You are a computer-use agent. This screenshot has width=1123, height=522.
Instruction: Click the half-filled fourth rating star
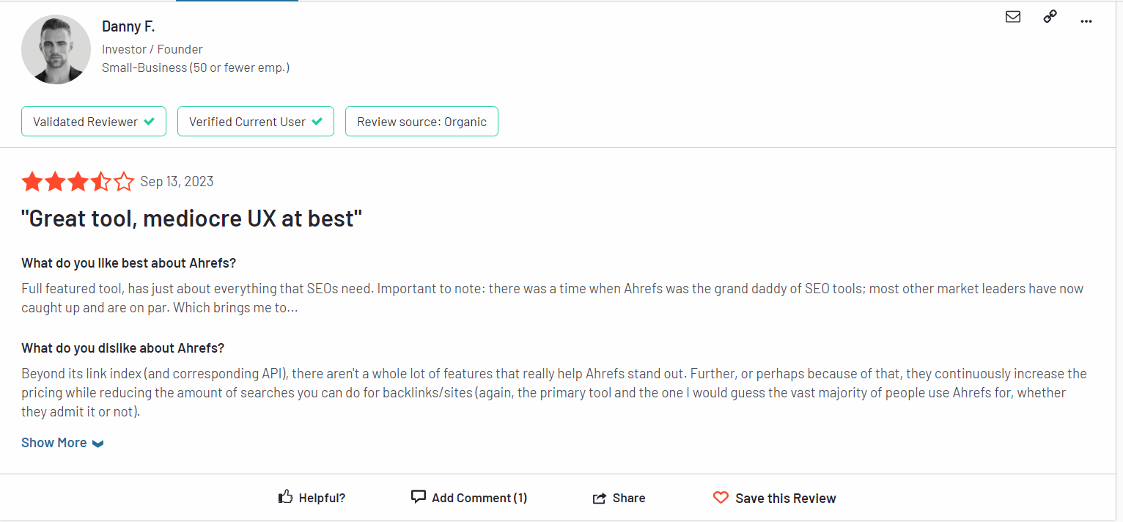click(101, 182)
